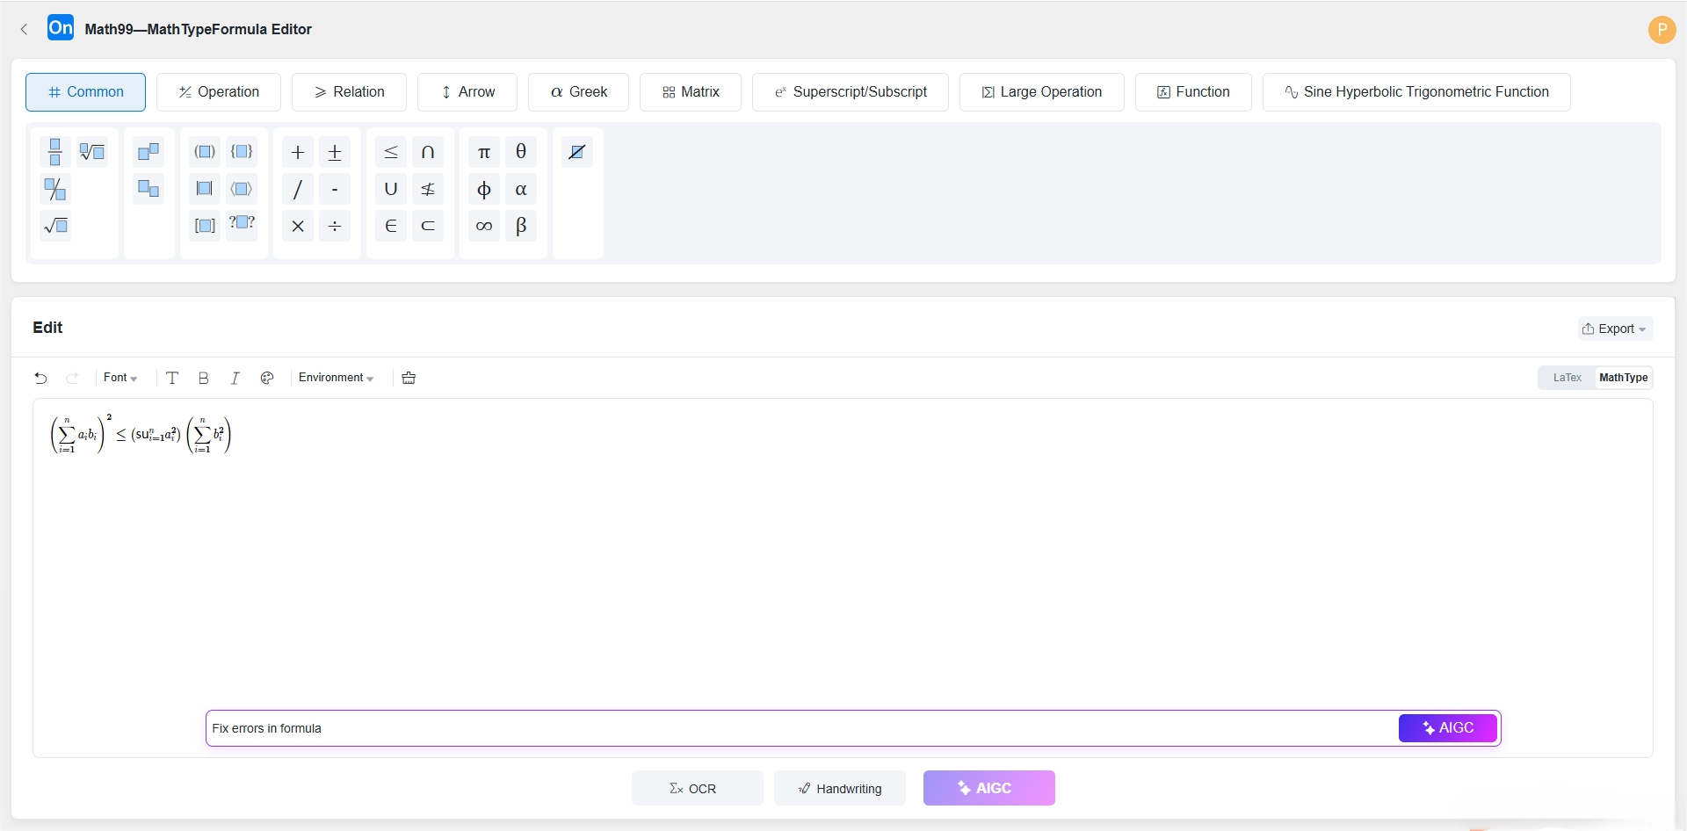
Task: Switch editor to MathType mode
Action: pos(1623,378)
